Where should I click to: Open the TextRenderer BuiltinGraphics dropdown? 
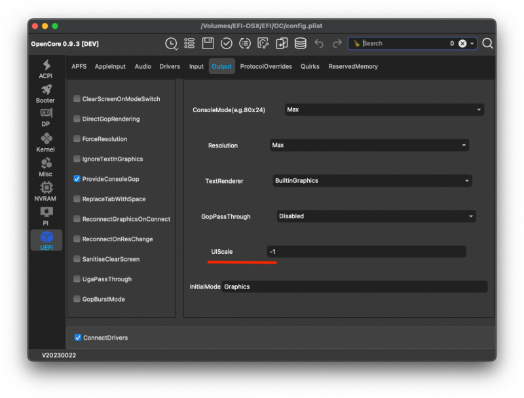pyautogui.click(x=372, y=180)
